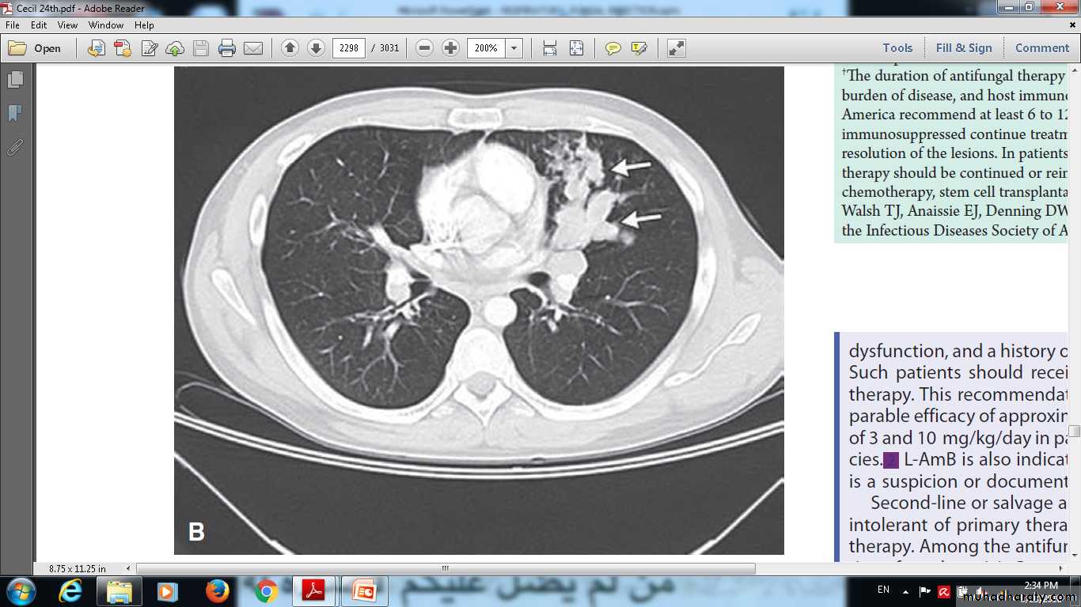Toggle the attachments paperclip panel
Screen dimensions: 1081x607
pos(15,147)
